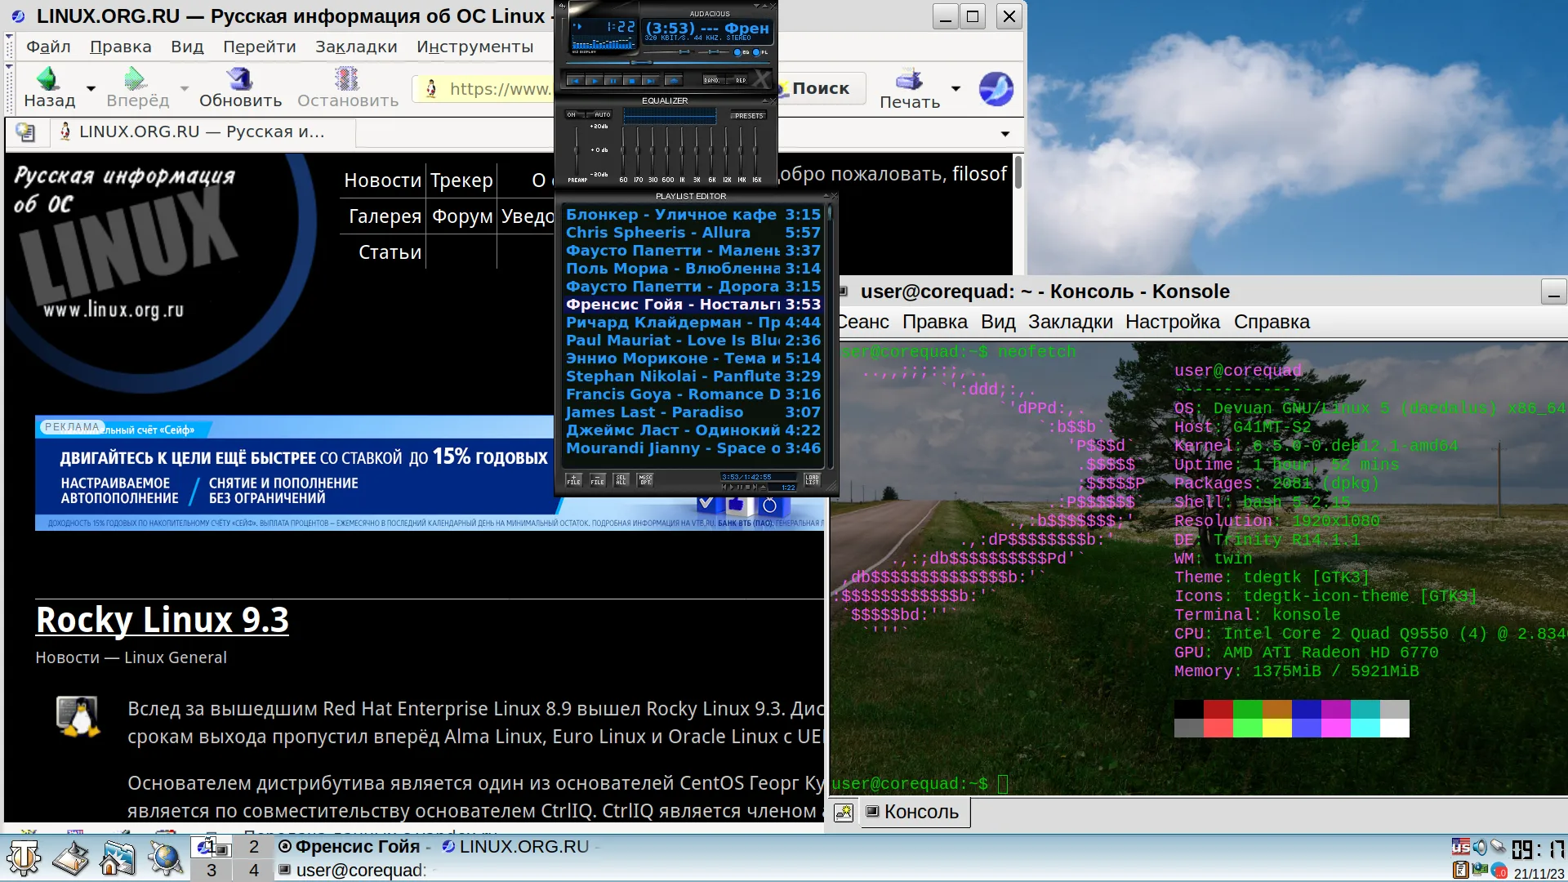
Task: Click the US keyboard layout tray flag
Action: click(1461, 846)
